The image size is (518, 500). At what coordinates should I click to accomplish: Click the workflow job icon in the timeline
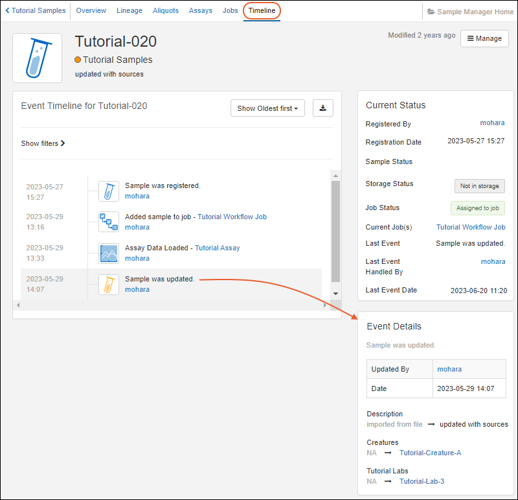[109, 222]
